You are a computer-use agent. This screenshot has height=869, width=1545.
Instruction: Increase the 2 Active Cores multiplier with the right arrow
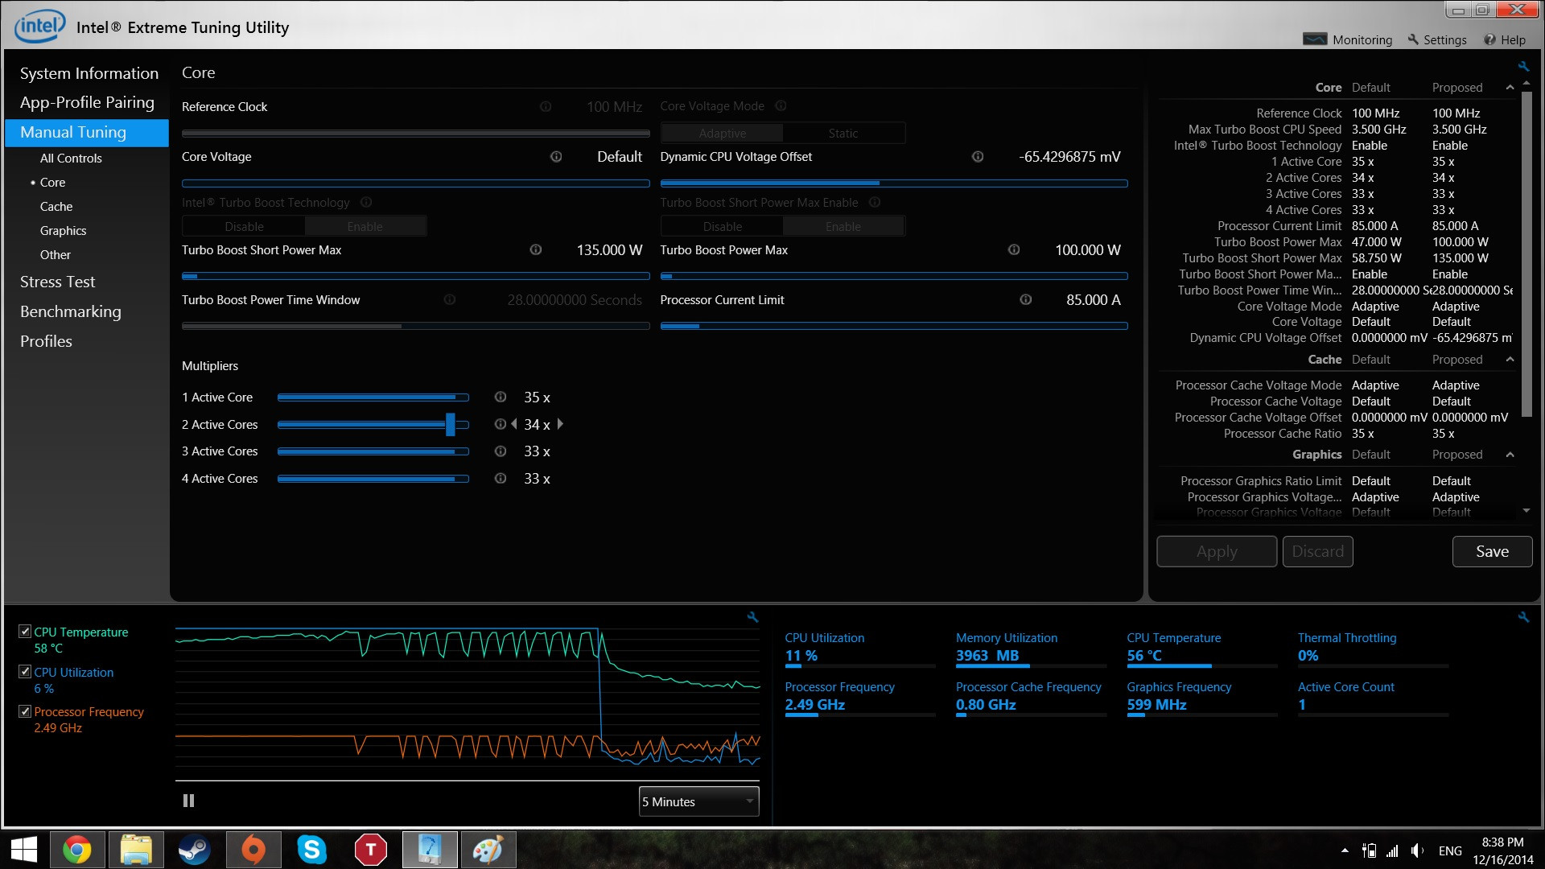click(561, 424)
